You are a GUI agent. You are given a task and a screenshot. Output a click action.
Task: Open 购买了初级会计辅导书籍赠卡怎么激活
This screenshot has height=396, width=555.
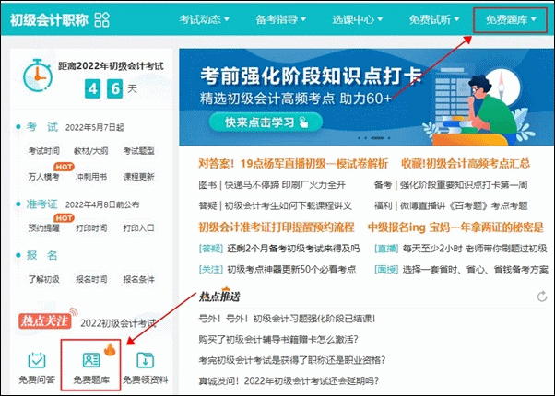pyautogui.click(x=278, y=340)
